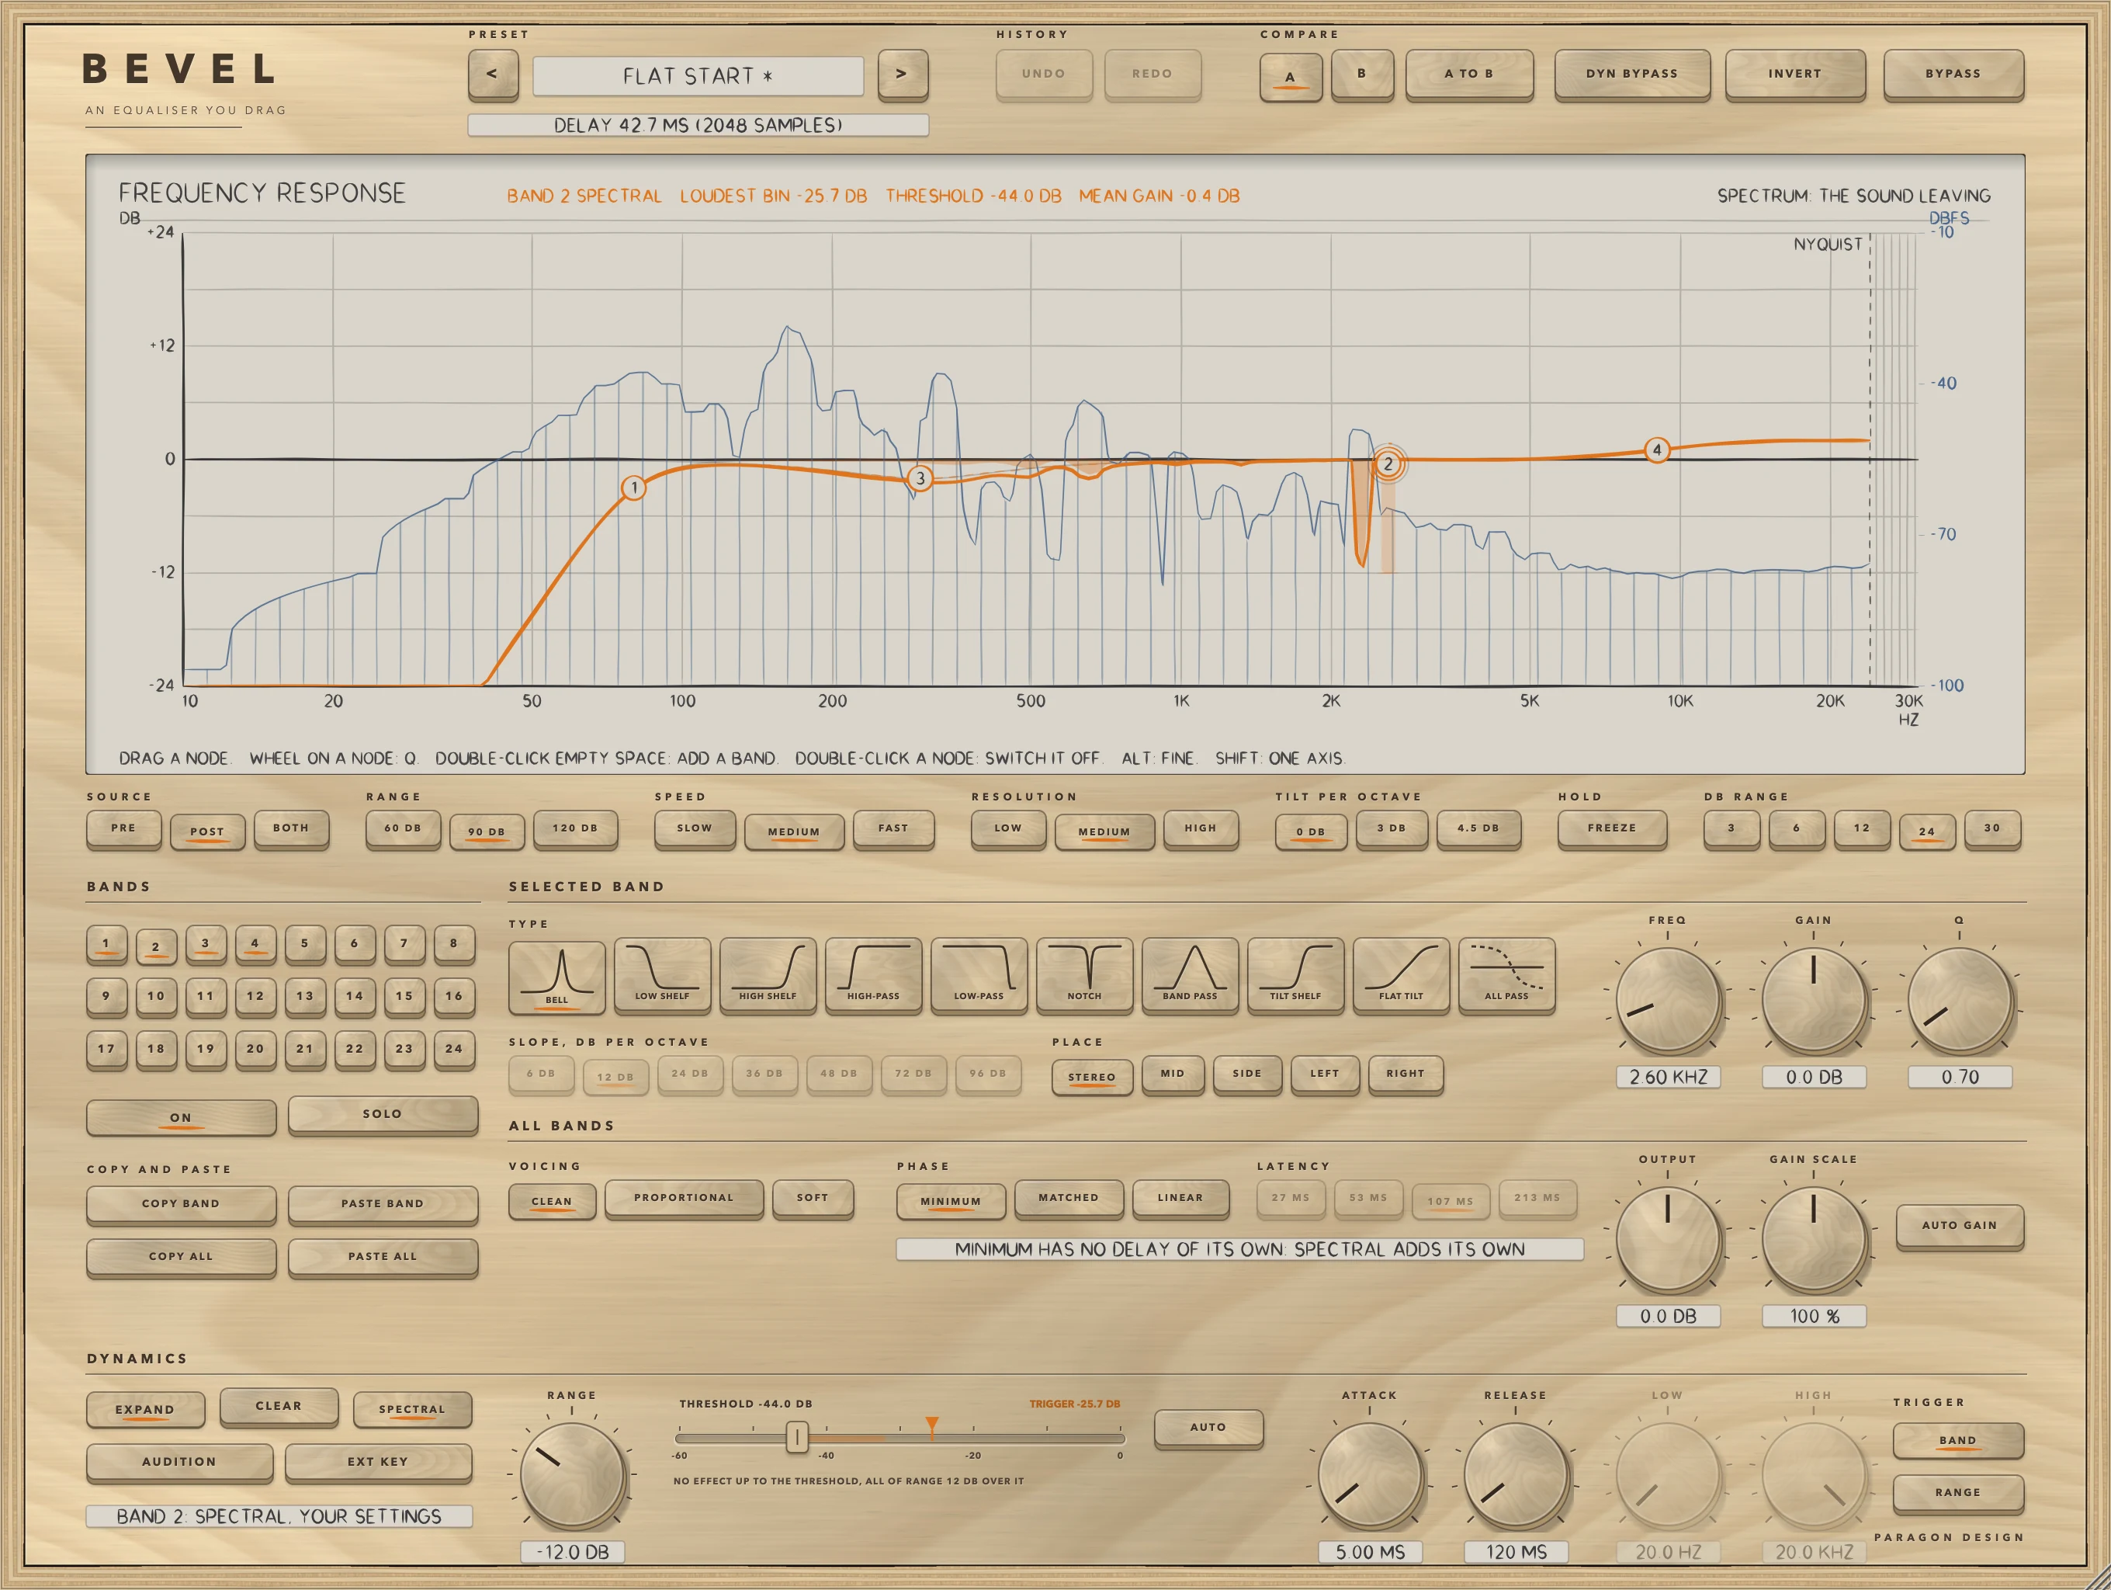
Task: Click node 3 on the response curve
Action: click(x=920, y=478)
